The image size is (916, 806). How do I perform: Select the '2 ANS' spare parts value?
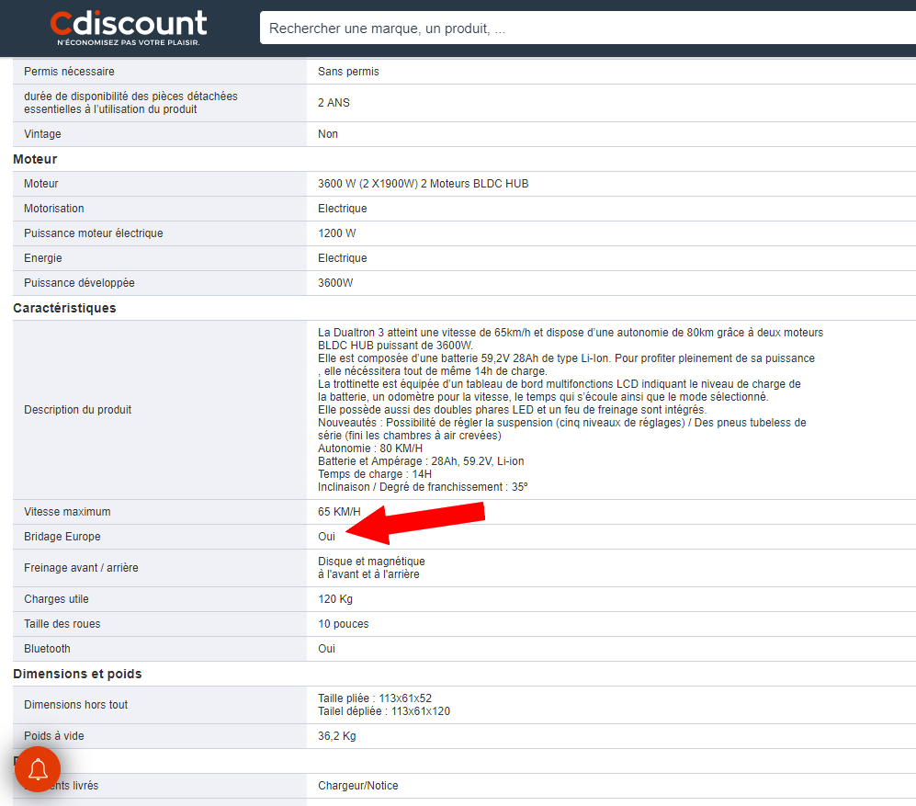click(334, 103)
